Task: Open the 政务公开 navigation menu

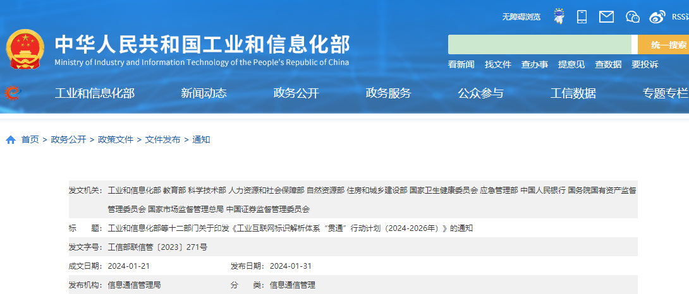Action: tap(296, 93)
